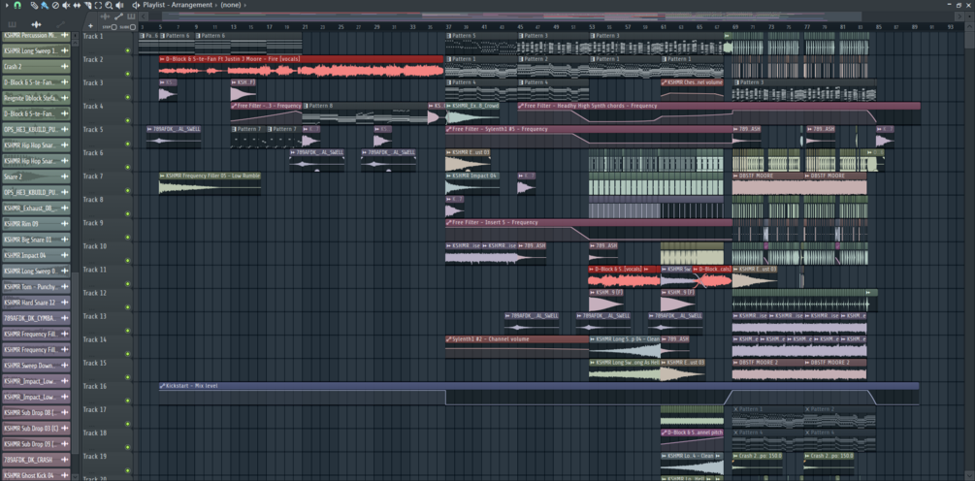The image size is (975, 481).
Task: Mute Track 1 with its green LED
Action: (x=128, y=50)
